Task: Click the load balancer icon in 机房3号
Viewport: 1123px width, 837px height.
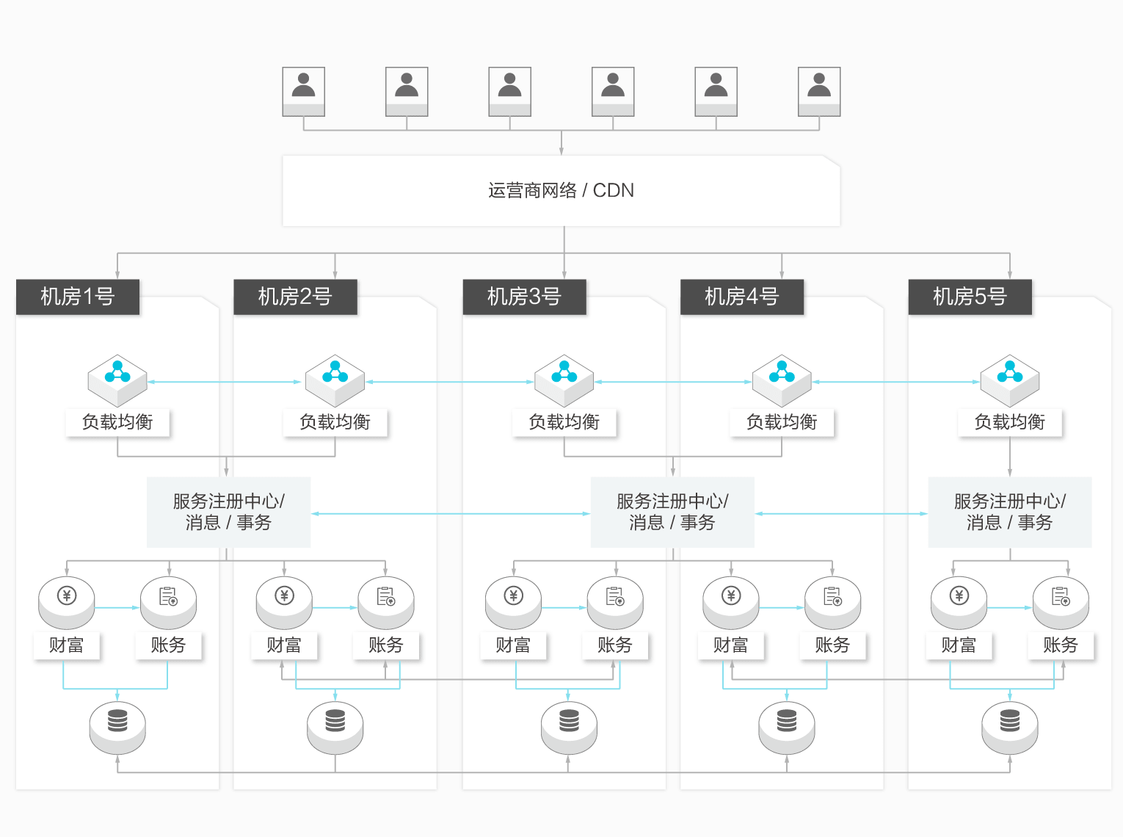Action: [x=564, y=380]
